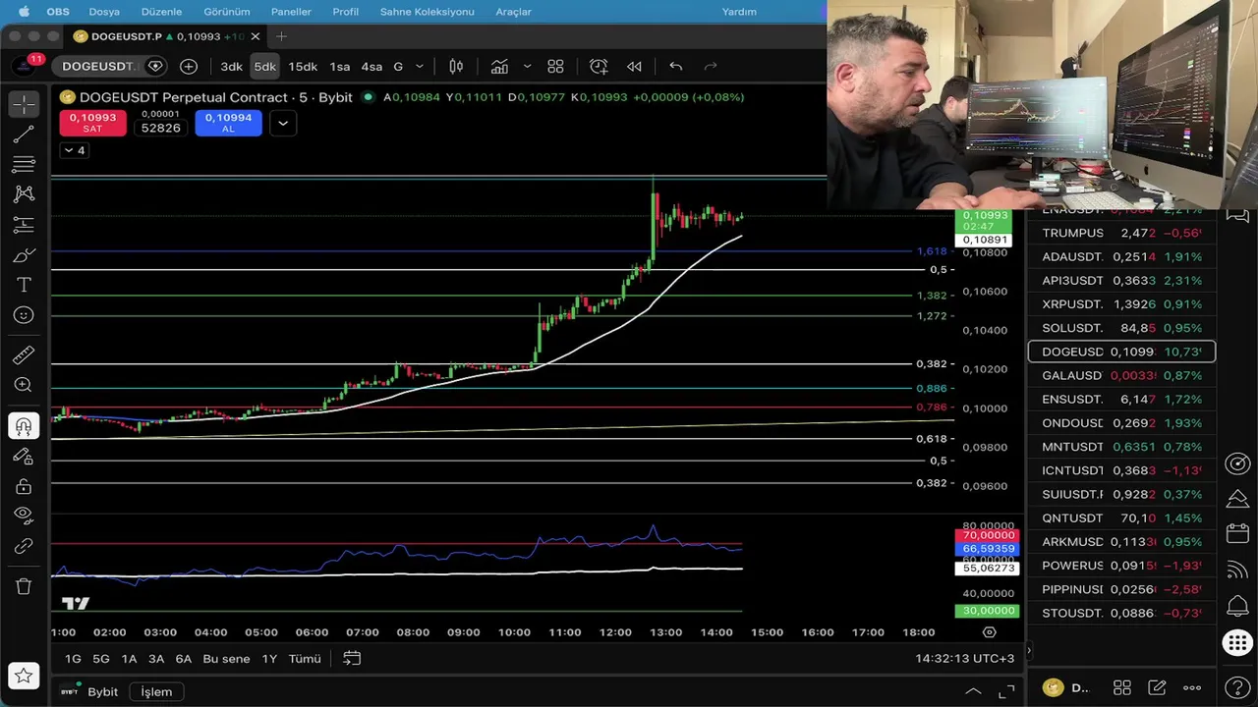Screen dimensions: 1258x707
Task: Select SOLUSDT in the watchlist
Action: pos(1121,328)
